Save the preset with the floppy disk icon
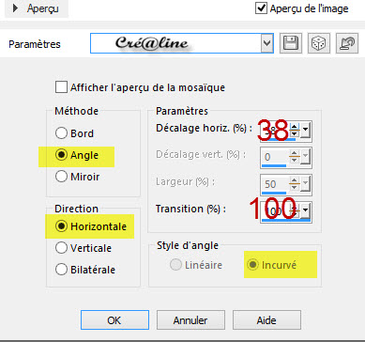Screen dimensions: 365x342 tap(291, 43)
